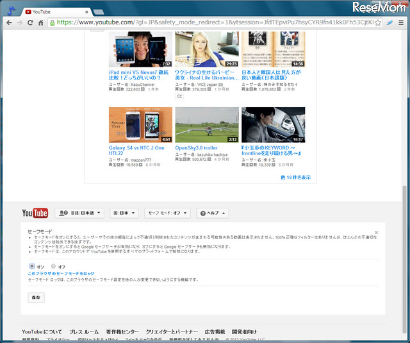Click the browser forward arrow button
Screen dimensions: 410x343
19,22
